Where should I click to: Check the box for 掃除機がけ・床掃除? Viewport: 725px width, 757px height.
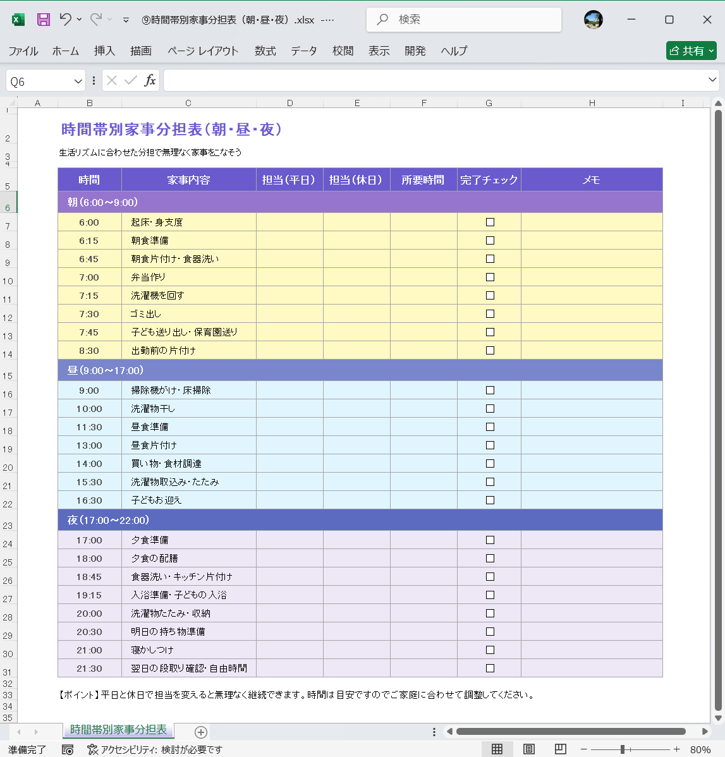(490, 390)
